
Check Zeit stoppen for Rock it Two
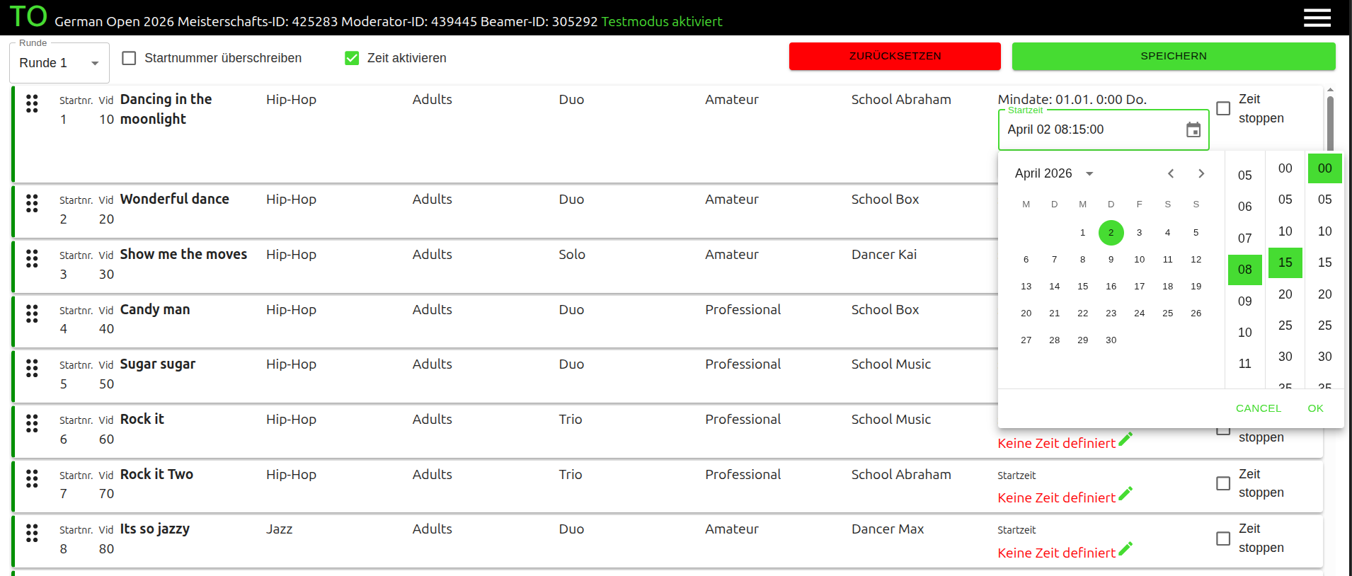click(x=1223, y=483)
